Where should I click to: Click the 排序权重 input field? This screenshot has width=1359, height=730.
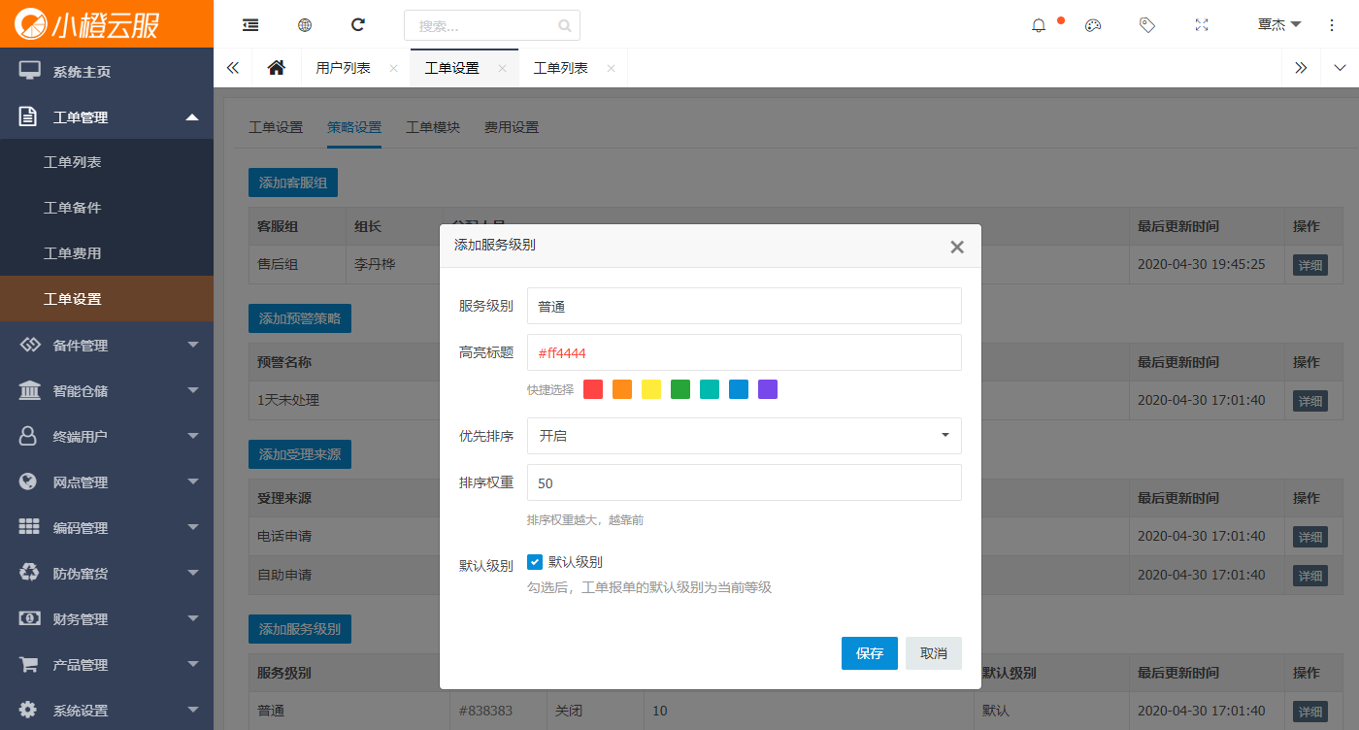pyautogui.click(x=744, y=482)
